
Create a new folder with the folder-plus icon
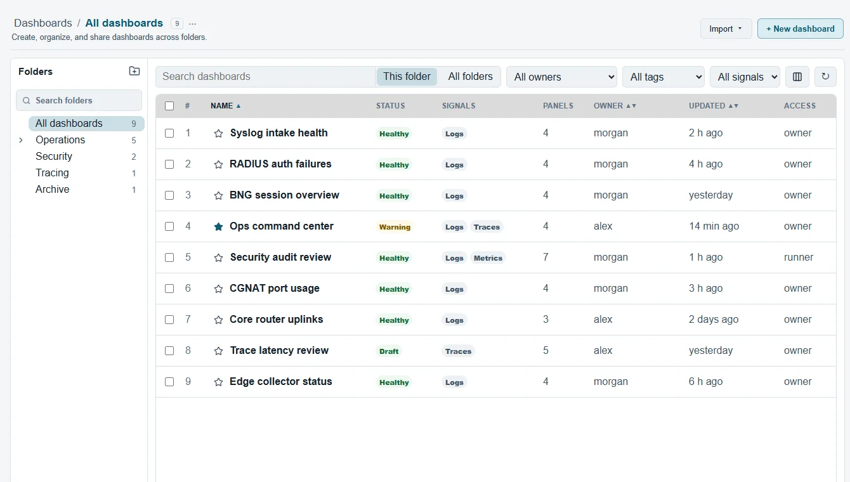(134, 71)
